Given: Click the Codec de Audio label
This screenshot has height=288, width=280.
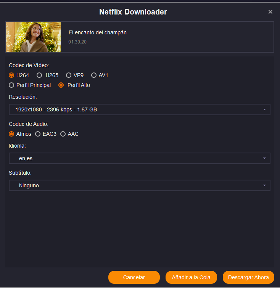Looking at the screenshot, I should click(29, 124).
